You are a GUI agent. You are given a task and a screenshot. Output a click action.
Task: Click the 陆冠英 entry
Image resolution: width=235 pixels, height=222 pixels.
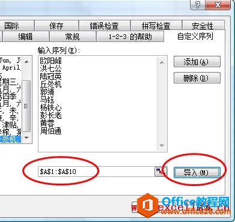point(50,76)
